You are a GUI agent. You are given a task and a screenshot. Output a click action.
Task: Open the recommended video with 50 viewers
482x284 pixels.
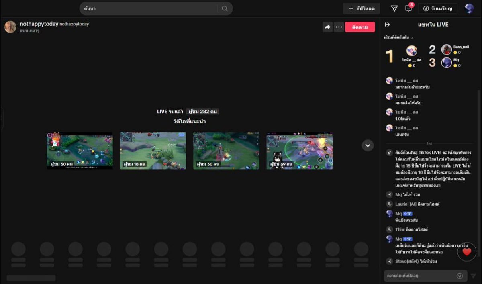click(x=80, y=151)
